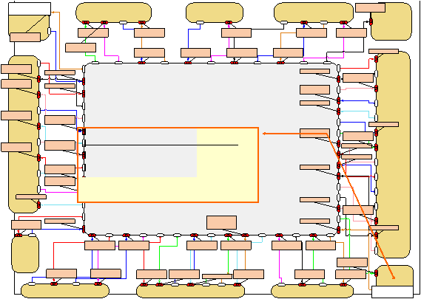The height and width of the screenshot is (299, 421).
Task: Click the white port at the gray region's top-left corner
Action: click(x=84, y=69)
